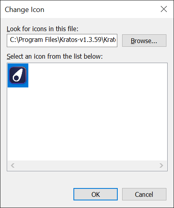Viewport: 174px width, 208px height.
Task: Select the Kratos comet icon in list
Action: coord(18,75)
